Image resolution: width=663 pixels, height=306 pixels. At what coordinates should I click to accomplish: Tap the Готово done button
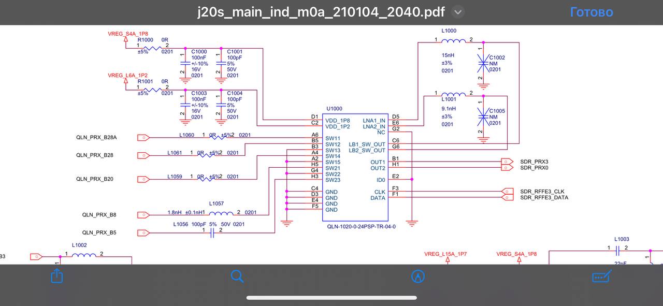point(592,12)
